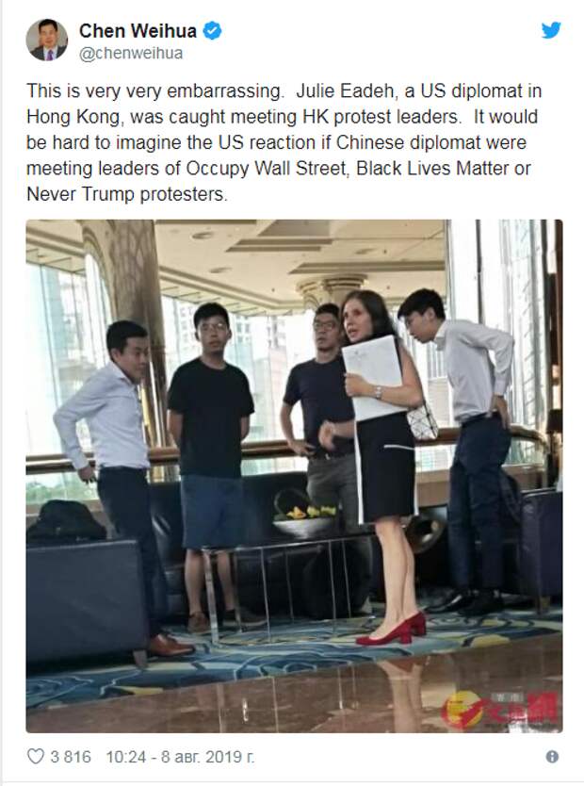Open the @chenweihua handle link
Screen dimensions: 584x786
coord(131,53)
